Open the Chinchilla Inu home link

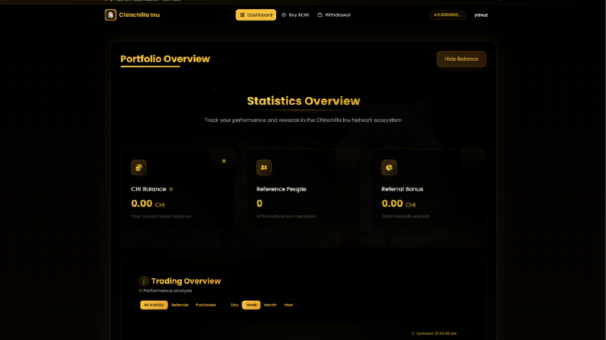132,14
